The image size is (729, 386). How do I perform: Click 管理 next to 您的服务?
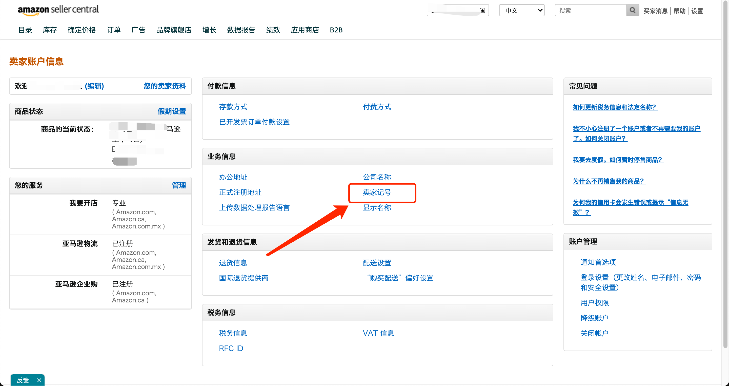[179, 185]
